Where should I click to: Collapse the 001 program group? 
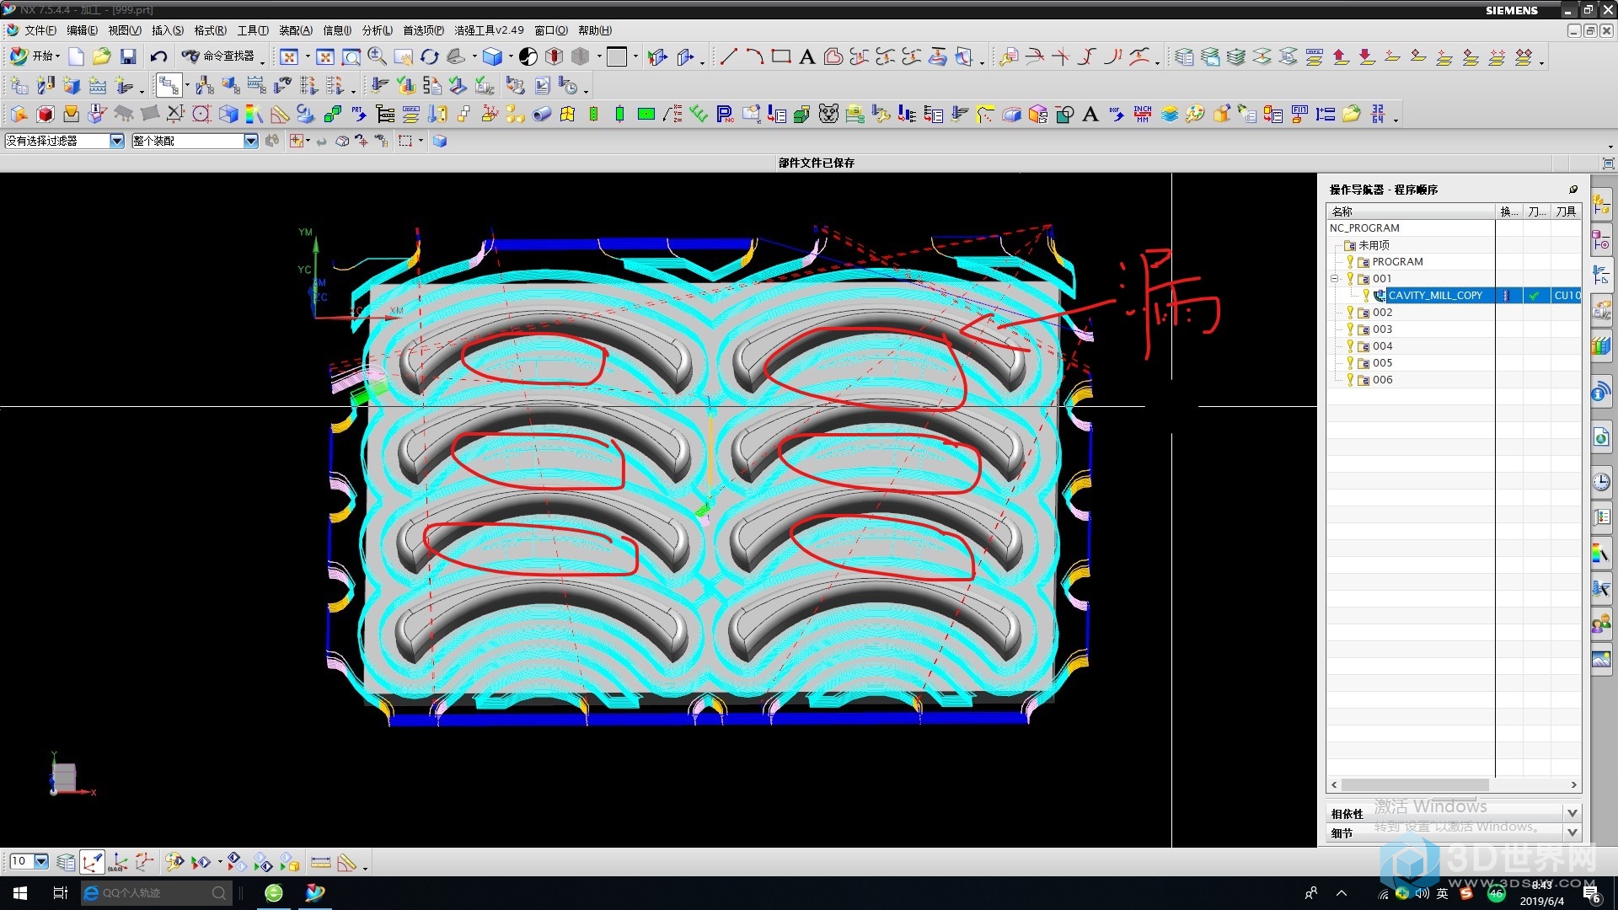pos(1334,279)
